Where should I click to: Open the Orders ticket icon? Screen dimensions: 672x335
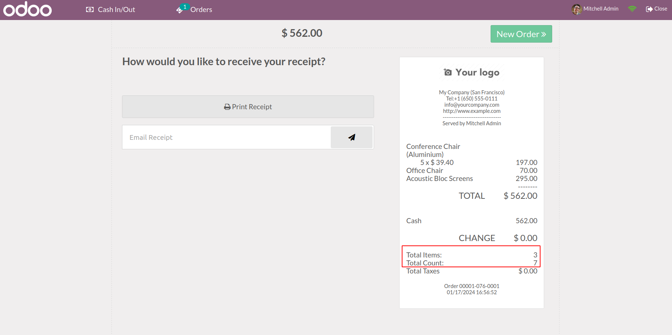[x=179, y=10]
